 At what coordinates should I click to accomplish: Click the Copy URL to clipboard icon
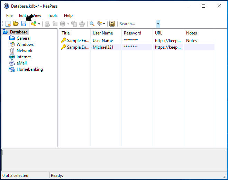[x=74, y=24]
